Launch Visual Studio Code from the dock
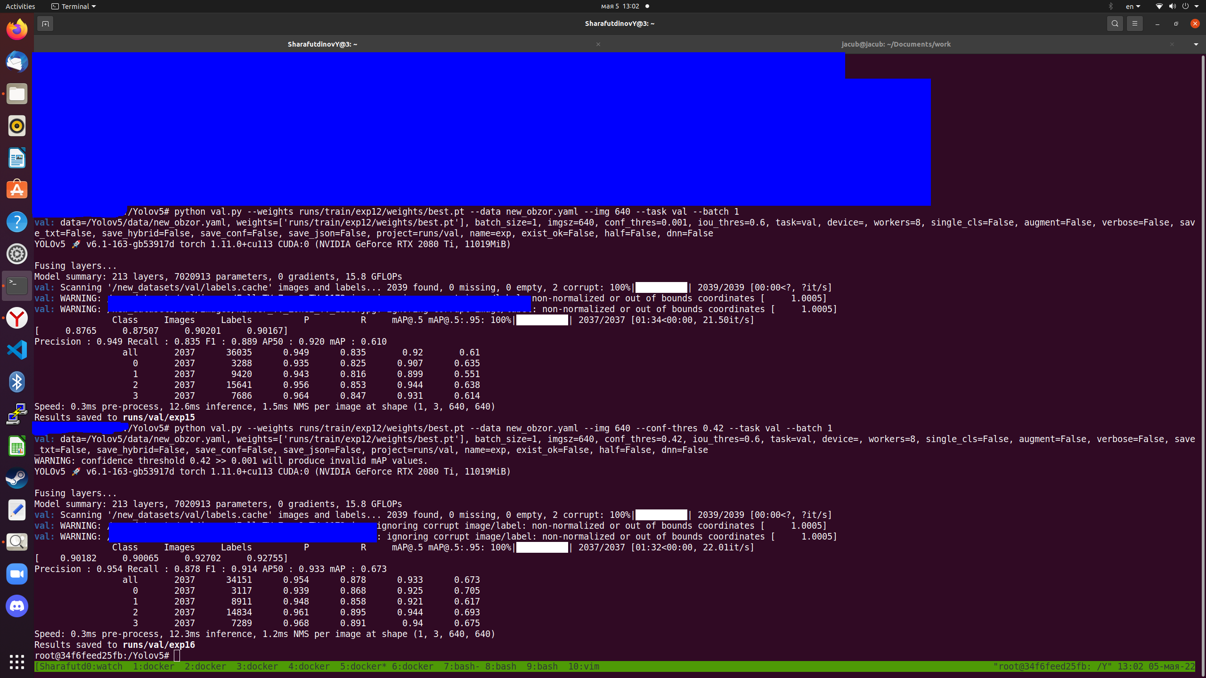 tap(17, 350)
